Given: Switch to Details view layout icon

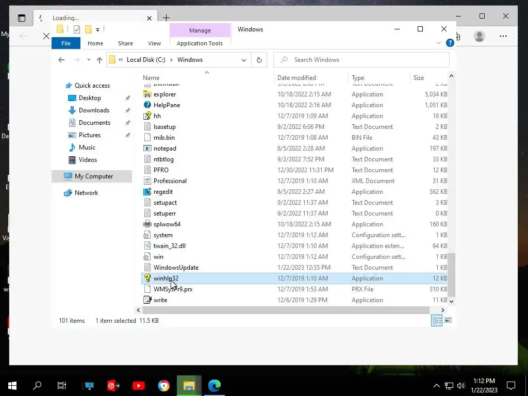Looking at the screenshot, I should (x=437, y=320).
